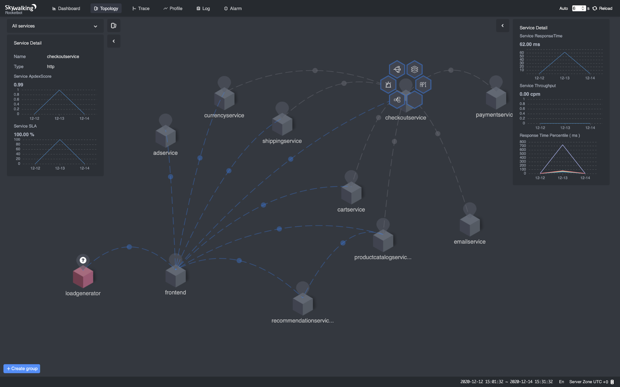Viewport: 620px width, 387px height.
Task: Click the topology layout icon beside All services
Action: click(x=114, y=26)
